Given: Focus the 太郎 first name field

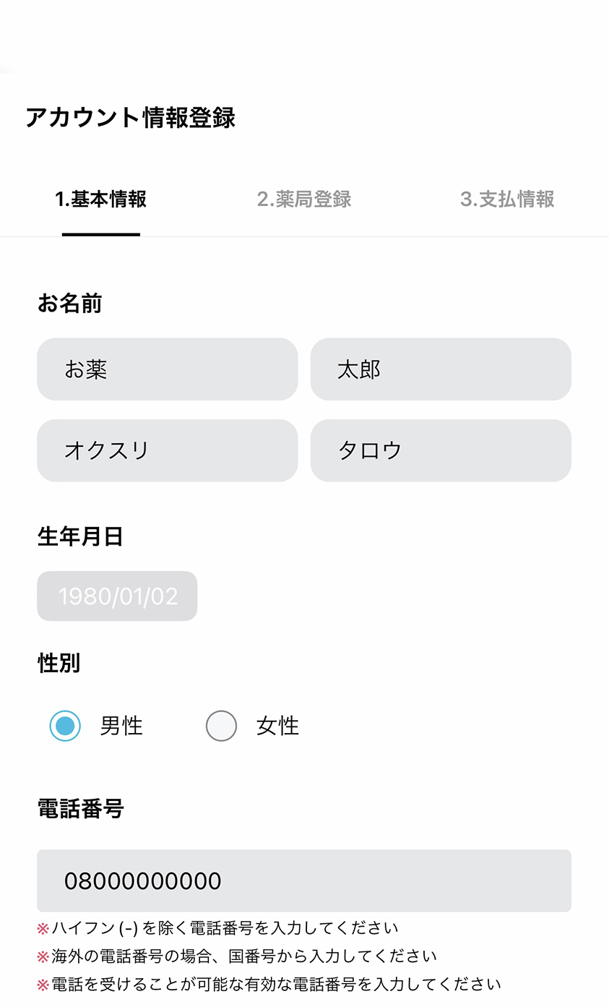Looking at the screenshot, I should pyautogui.click(x=441, y=369).
